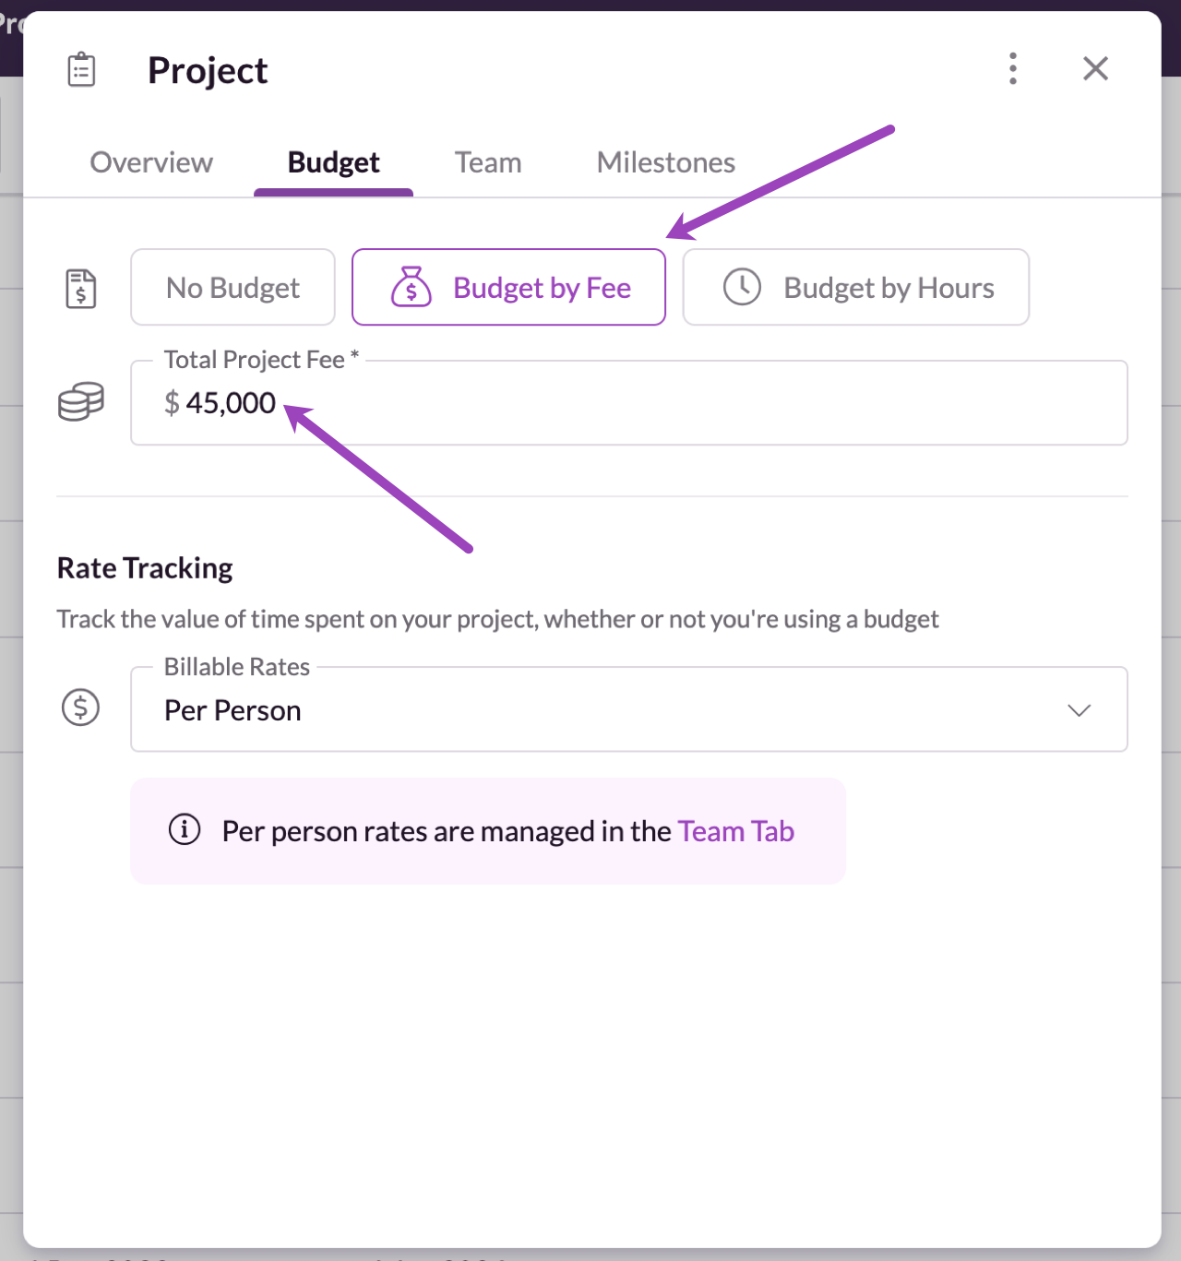Viewport: 1181px width, 1261px height.
Task: Click the dollar circle icon beside Billable Rates
Action: pyautogui.click(x=80, y=708)
